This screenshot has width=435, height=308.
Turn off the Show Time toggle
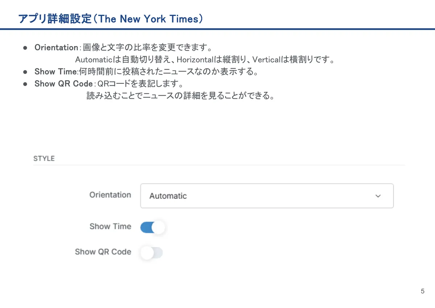(152, 227)
